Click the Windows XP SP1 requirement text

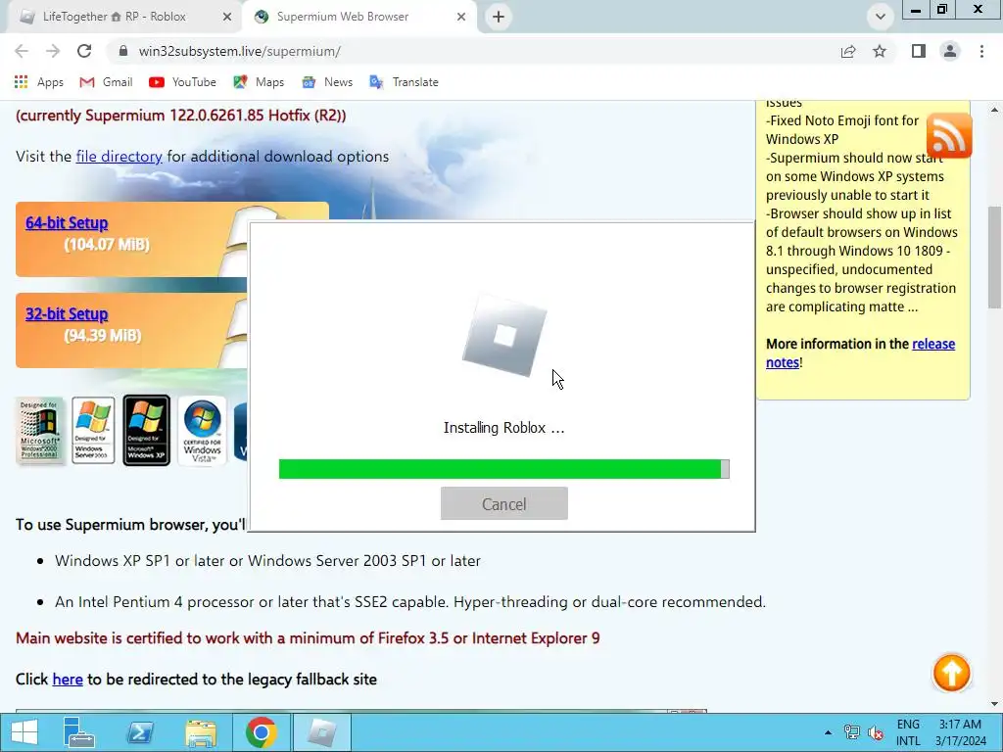tap(267, 561)
